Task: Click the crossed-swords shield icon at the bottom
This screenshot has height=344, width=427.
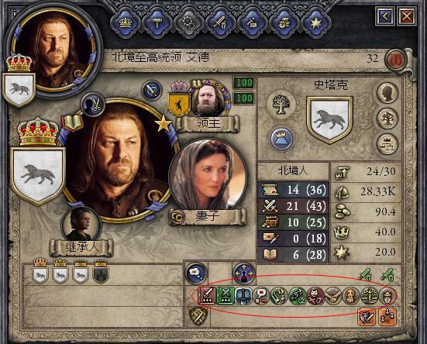Action: pyautogui.click(x=198, y=315)
